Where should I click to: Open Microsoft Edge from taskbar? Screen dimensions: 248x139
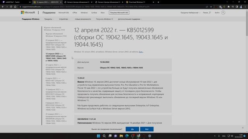click(x=127, y=136)
